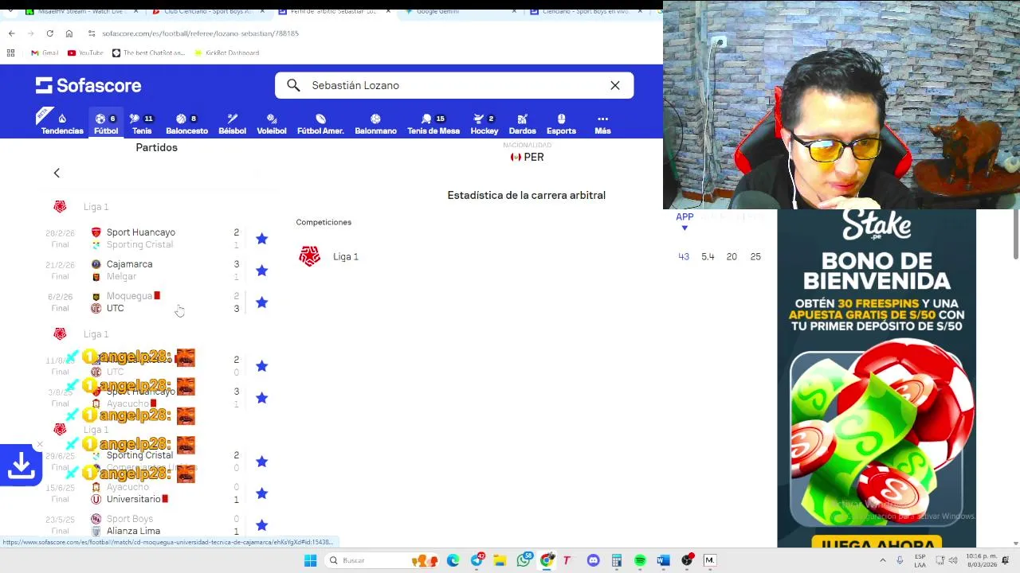Clear the Sebastián Lozano search text
Screen dimensions: 1020x573
(x=615, y=85)
